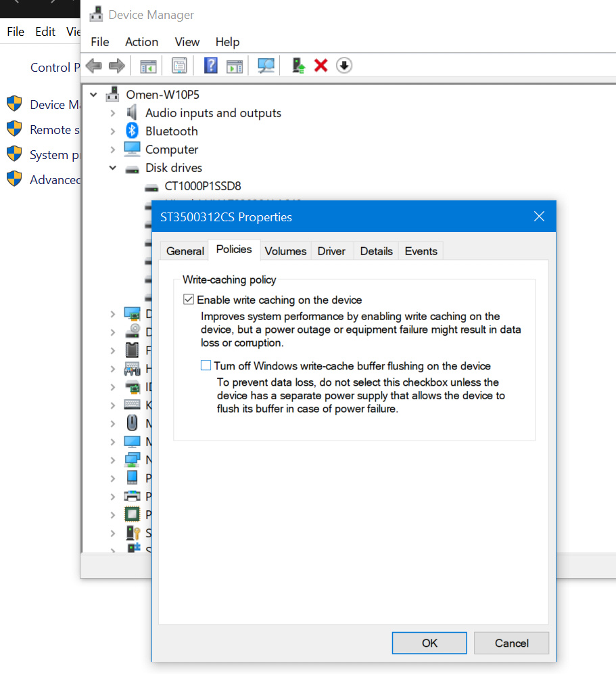Click the Update device driver toolbar icon
The width and height of the screenshot is (616, 674).
(x=298, y=66)
